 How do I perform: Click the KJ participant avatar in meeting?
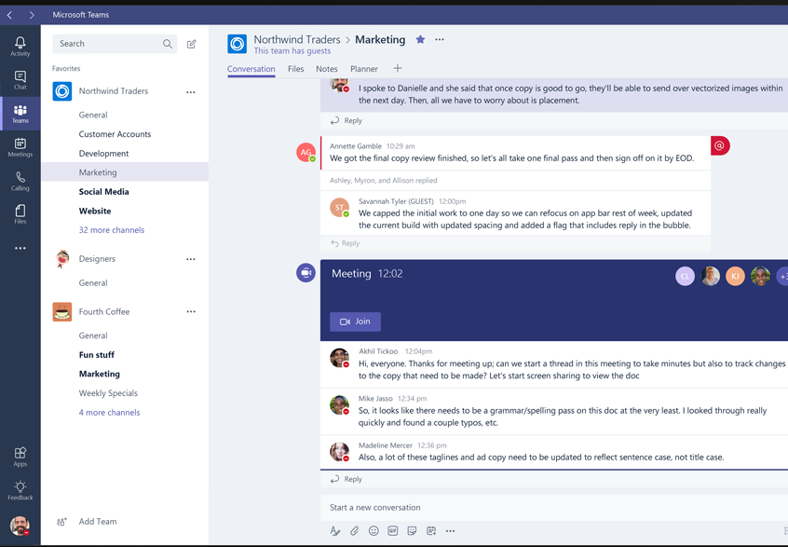tap(735, 276)
